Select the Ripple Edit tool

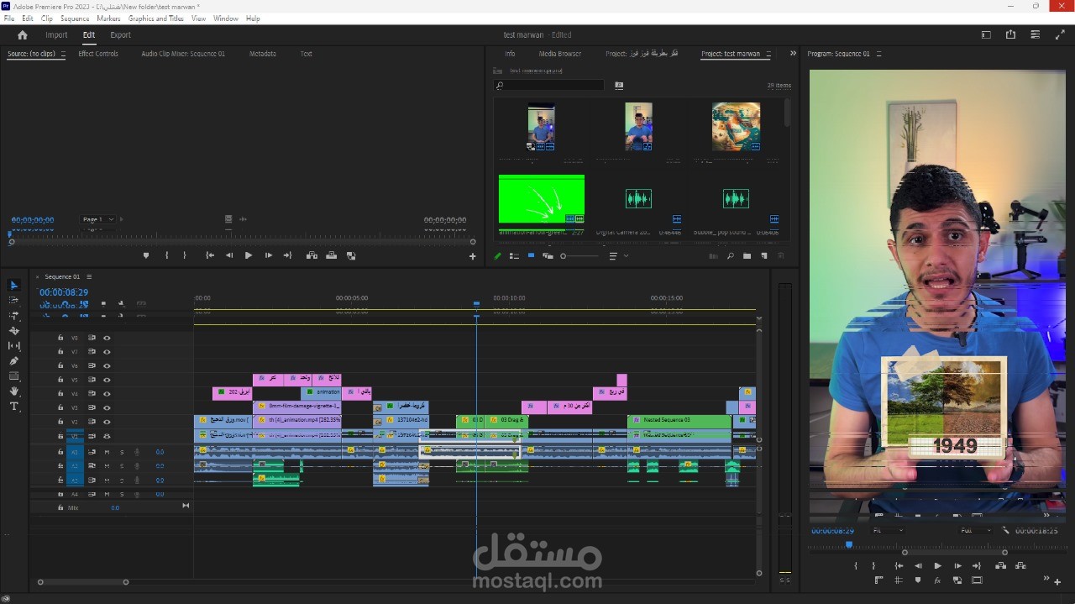[x=13, y=315]
